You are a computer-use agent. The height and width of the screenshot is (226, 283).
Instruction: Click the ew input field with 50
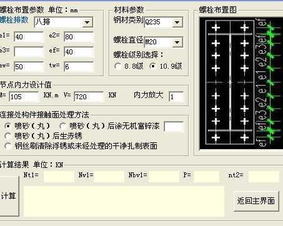[x=29, y=67]
